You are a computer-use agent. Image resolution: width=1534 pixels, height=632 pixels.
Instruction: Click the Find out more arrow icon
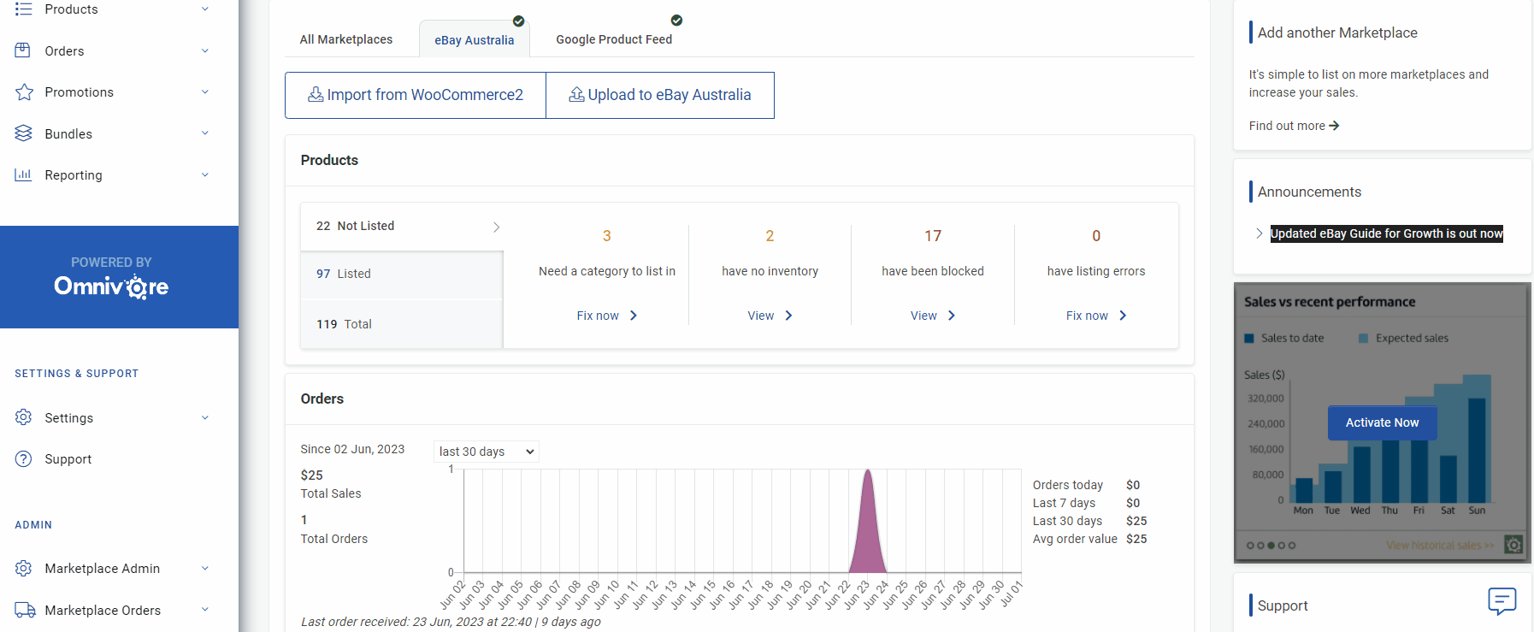tap(1334, 126)
